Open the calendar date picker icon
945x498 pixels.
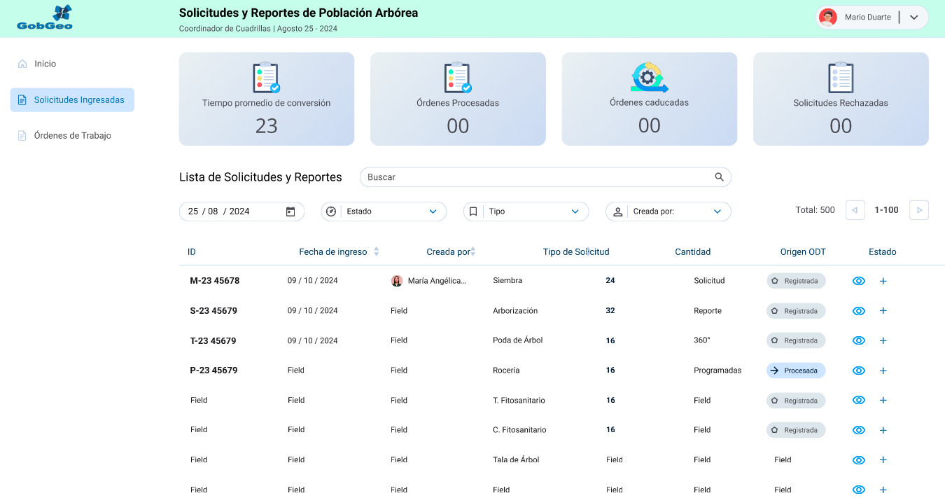pyautogui.click(x=290, y=212)
